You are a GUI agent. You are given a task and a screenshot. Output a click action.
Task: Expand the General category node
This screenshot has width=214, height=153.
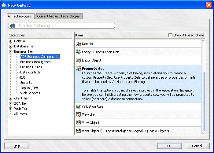[x=11, y=41]
